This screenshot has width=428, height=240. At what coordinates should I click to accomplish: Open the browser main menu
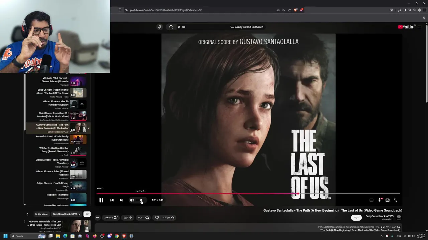(424, 10)
